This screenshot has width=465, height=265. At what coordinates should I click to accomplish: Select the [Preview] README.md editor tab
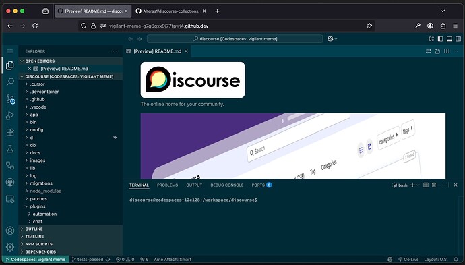[157, 51]
